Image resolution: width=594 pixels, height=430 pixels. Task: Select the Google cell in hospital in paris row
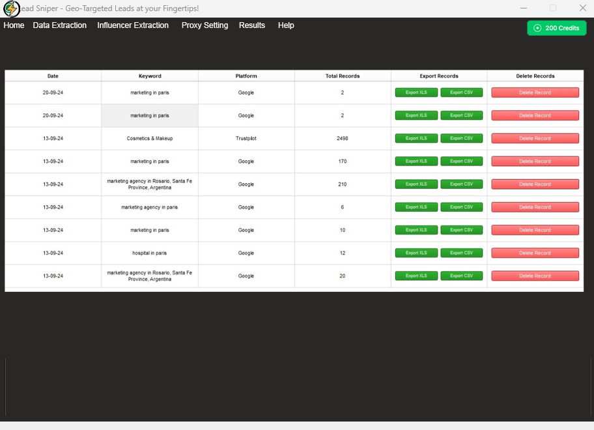pyautogui.click(x=246, y=253)
